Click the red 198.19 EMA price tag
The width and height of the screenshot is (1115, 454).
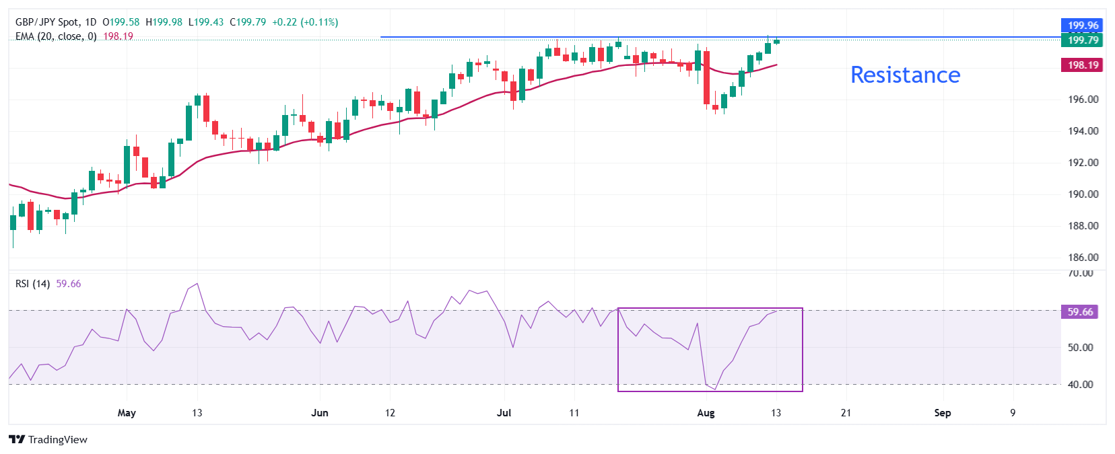(1082, 65)
